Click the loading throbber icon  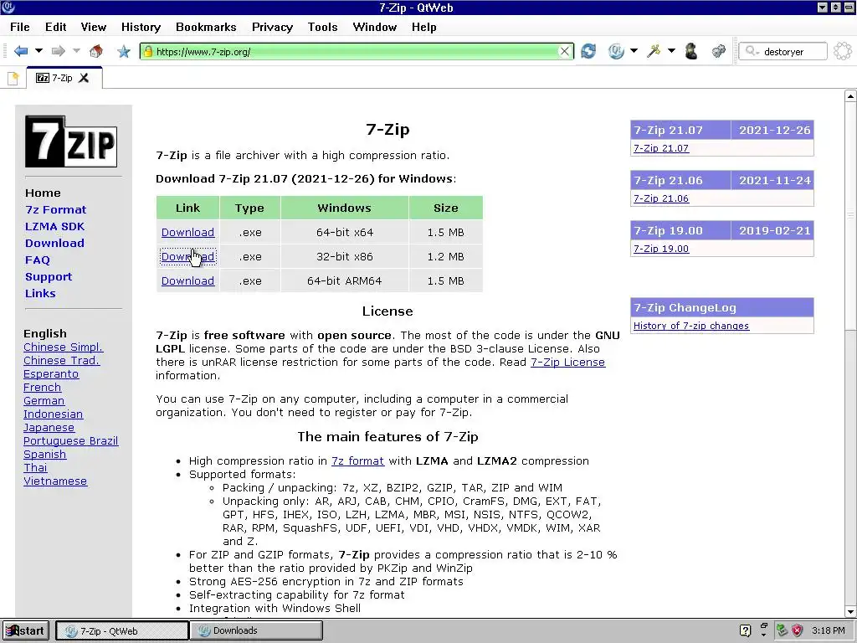coord(843,51)
